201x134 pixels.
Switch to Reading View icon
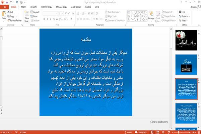163,132
